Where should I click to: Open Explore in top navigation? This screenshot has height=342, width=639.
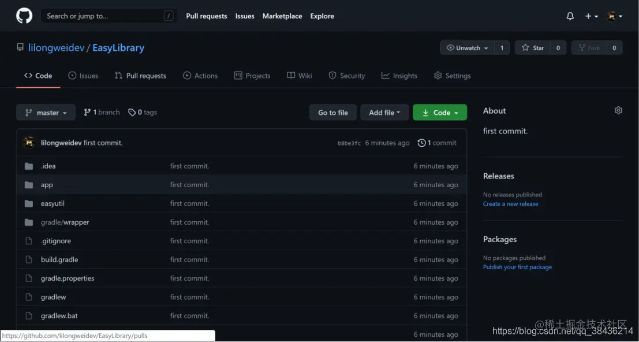point(322,16)
